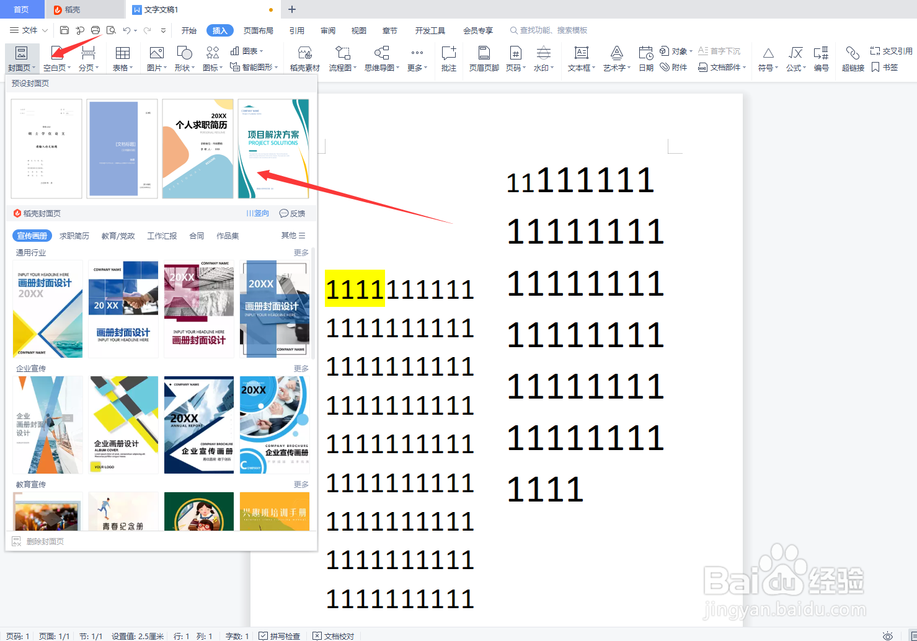
Task: Insert Page Break (分页)
Action: click(89, 58)
